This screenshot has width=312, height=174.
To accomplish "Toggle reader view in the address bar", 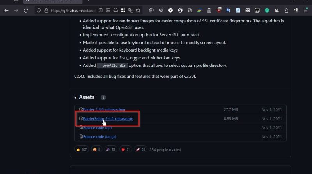I will [101, 10].
